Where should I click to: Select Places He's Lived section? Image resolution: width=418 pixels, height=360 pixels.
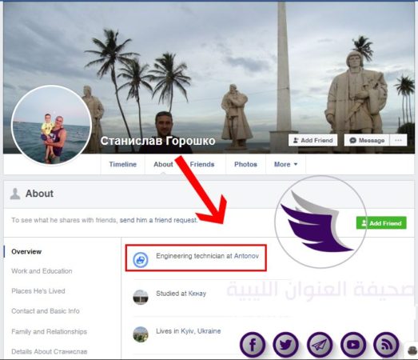click(x=38, y=291)
